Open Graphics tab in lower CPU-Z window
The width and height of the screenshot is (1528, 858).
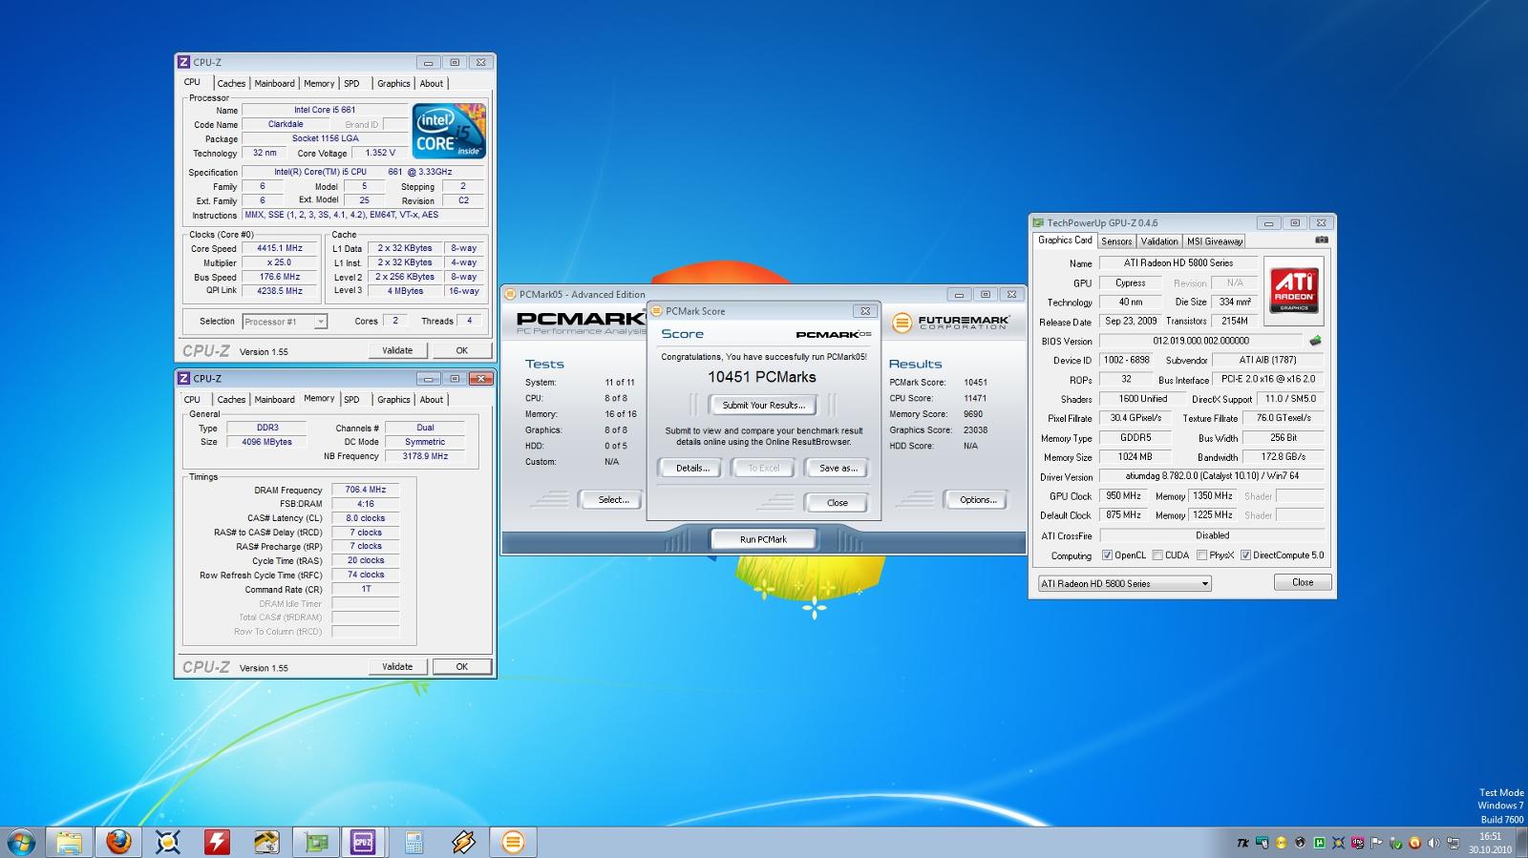point(393,400)
